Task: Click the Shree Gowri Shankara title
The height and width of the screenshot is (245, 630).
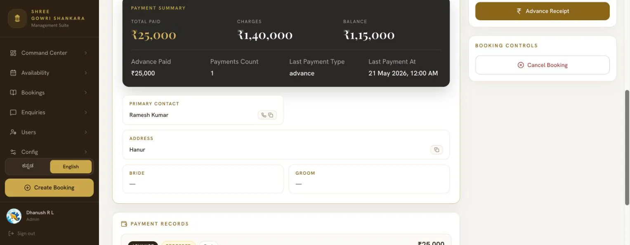Action: tap(58, 15)
